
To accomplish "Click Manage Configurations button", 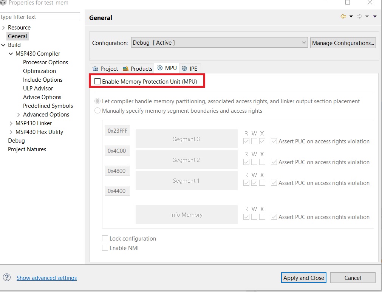I will click(343, 43).
